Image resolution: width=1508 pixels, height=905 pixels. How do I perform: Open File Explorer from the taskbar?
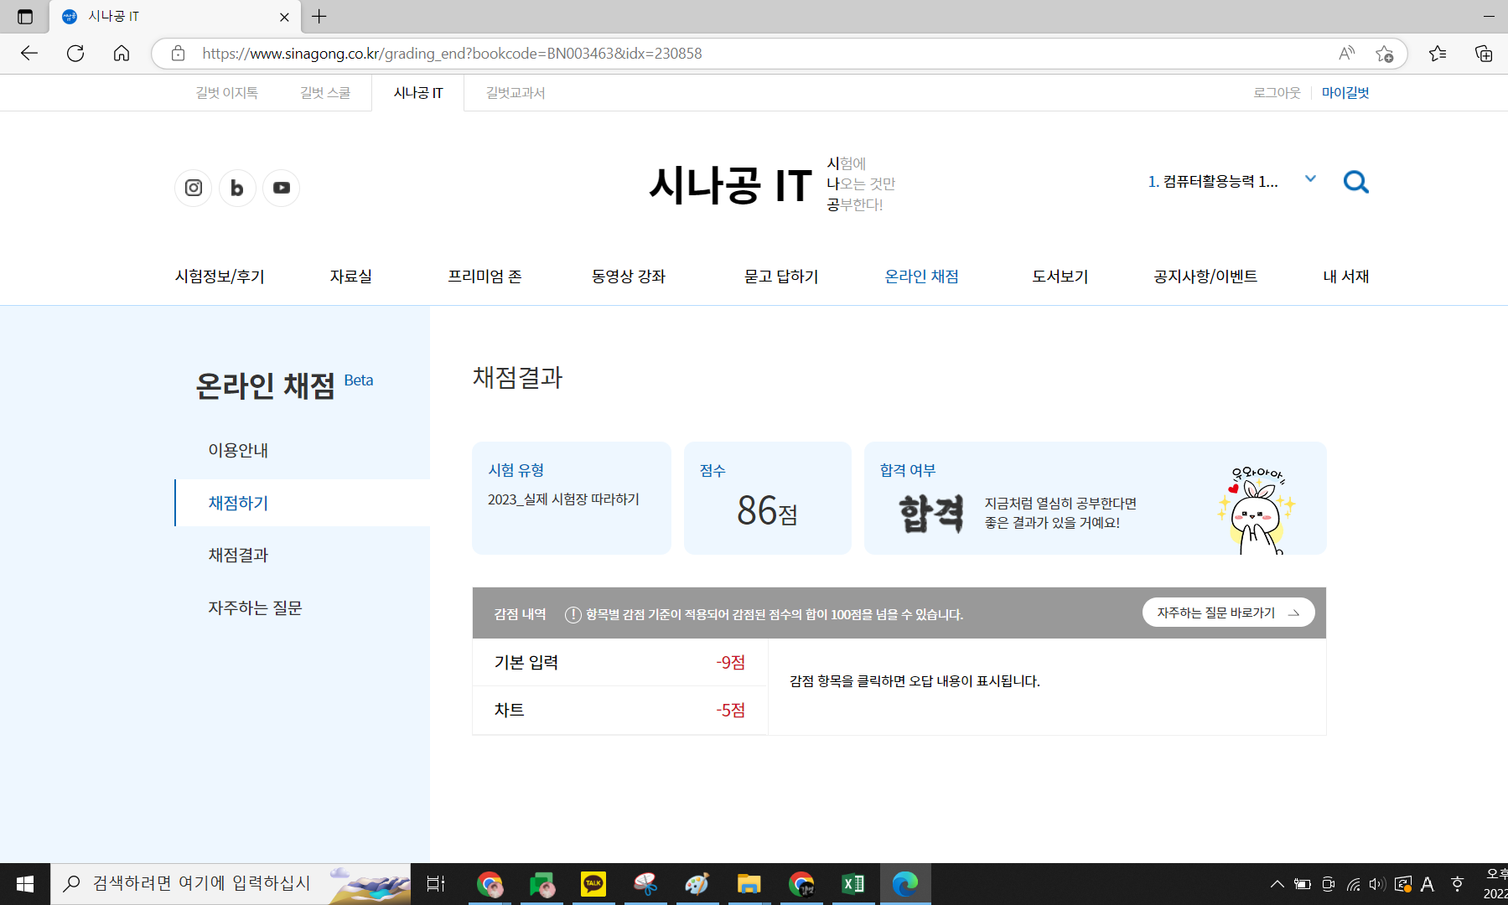(749, 884)
